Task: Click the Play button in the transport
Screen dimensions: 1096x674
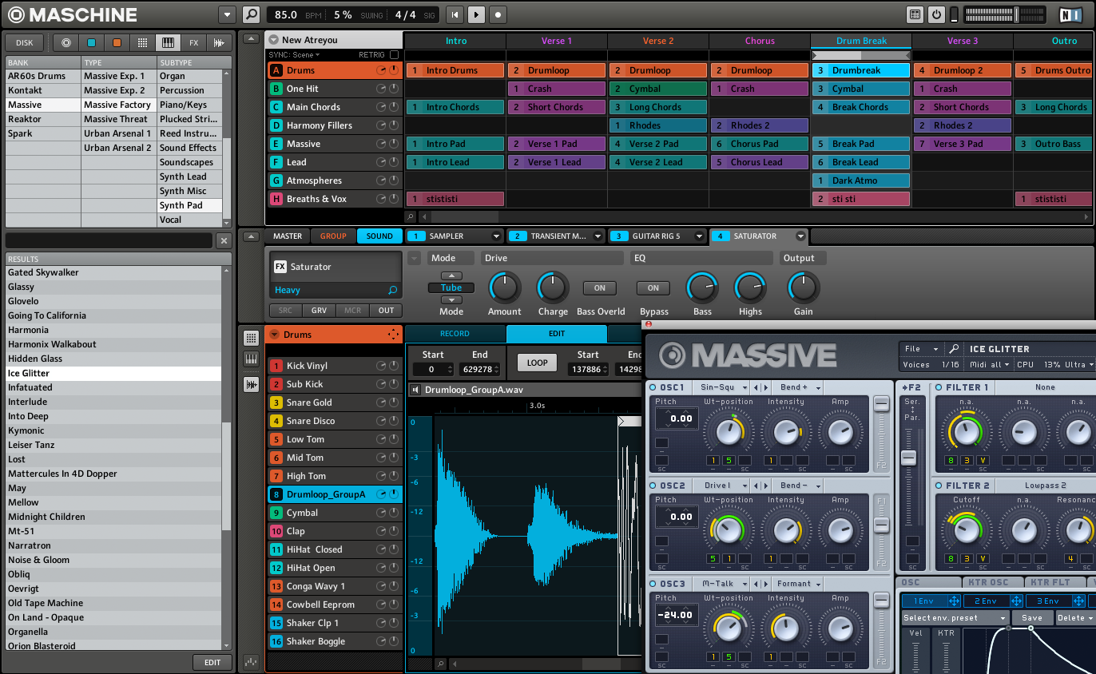Action: (x=476, y=14)
